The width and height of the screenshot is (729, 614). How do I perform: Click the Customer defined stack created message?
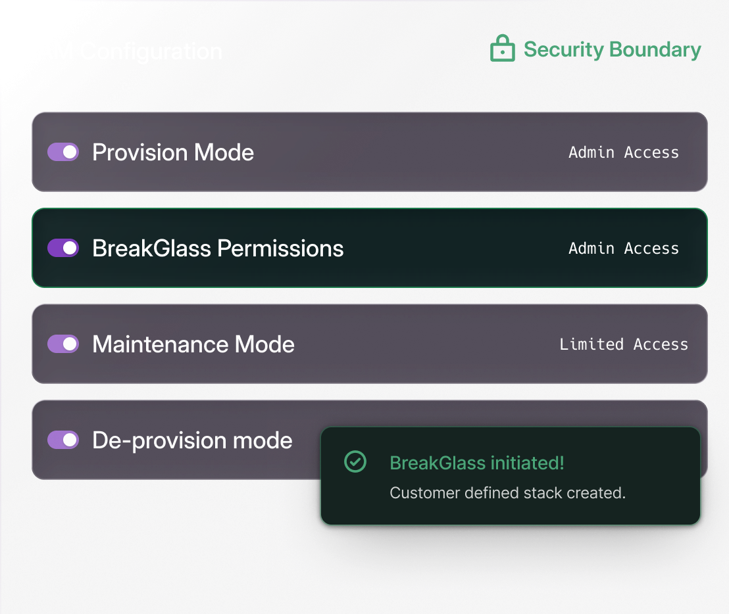tap(507, 492)
